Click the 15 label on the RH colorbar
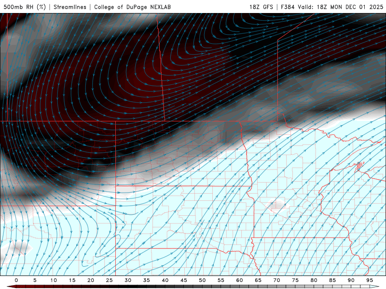Viewport: 386px width, 289px height. coord(72,280)
